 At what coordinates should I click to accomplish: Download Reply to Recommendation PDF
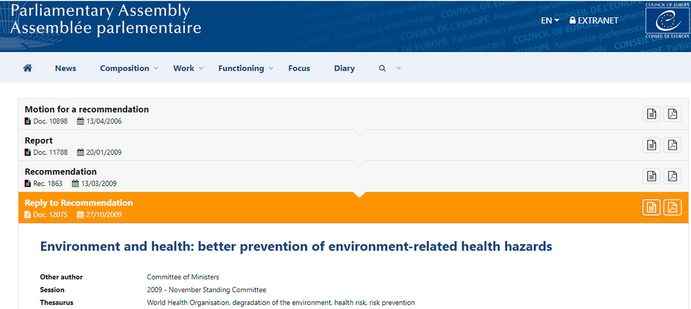(672, 208)
